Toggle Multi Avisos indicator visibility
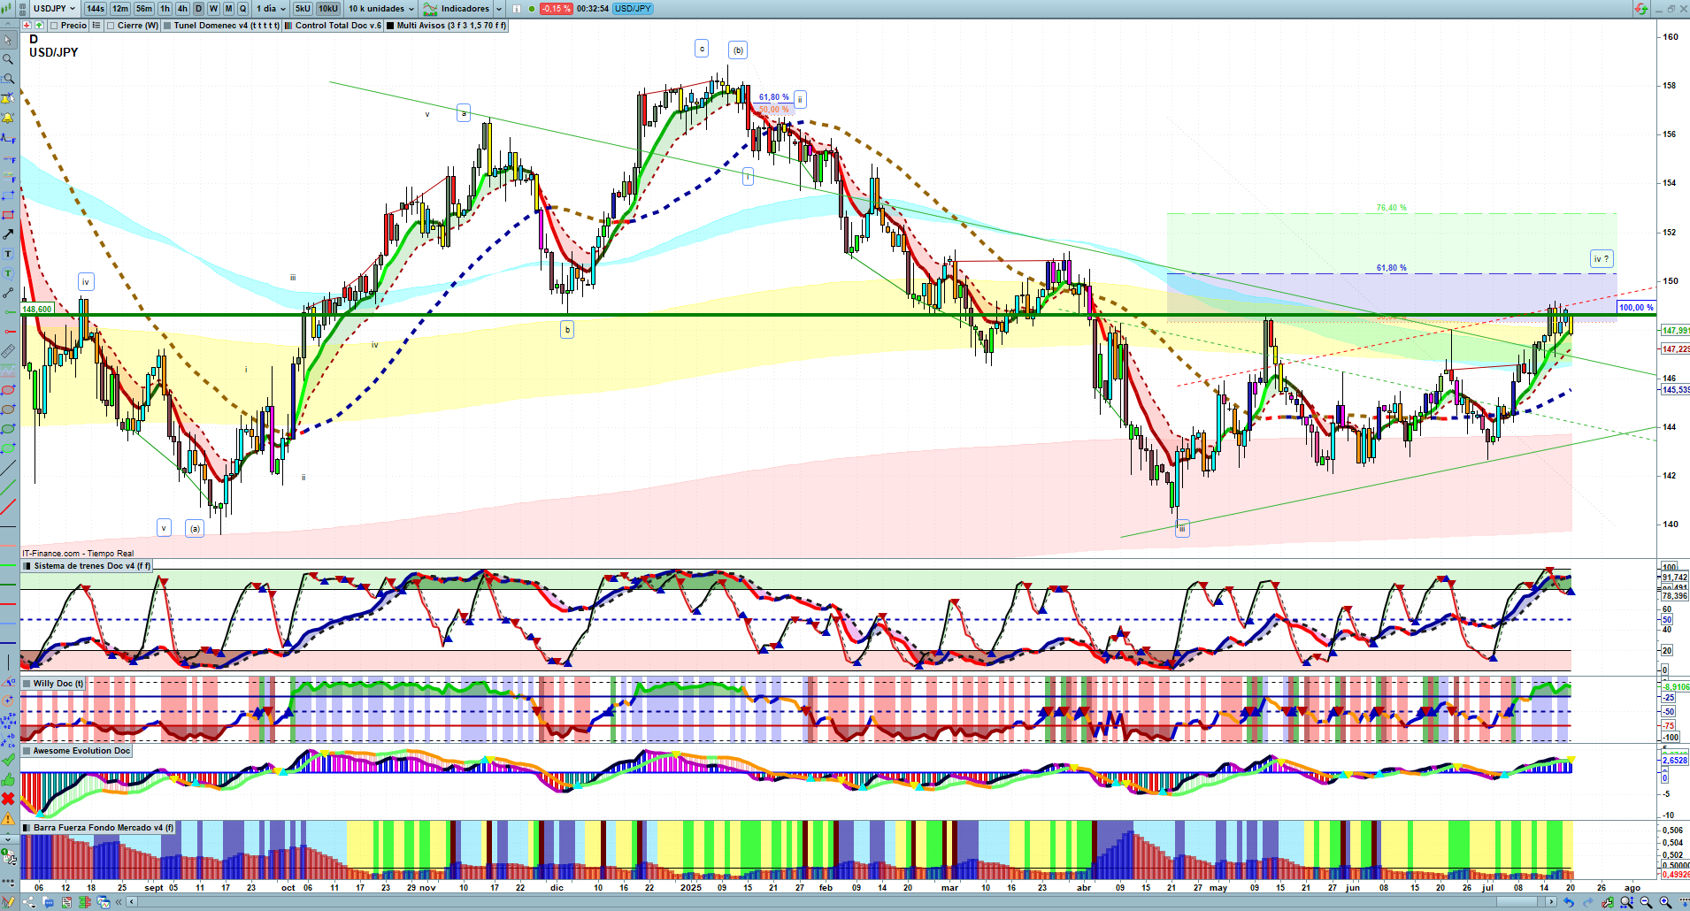 390,26
